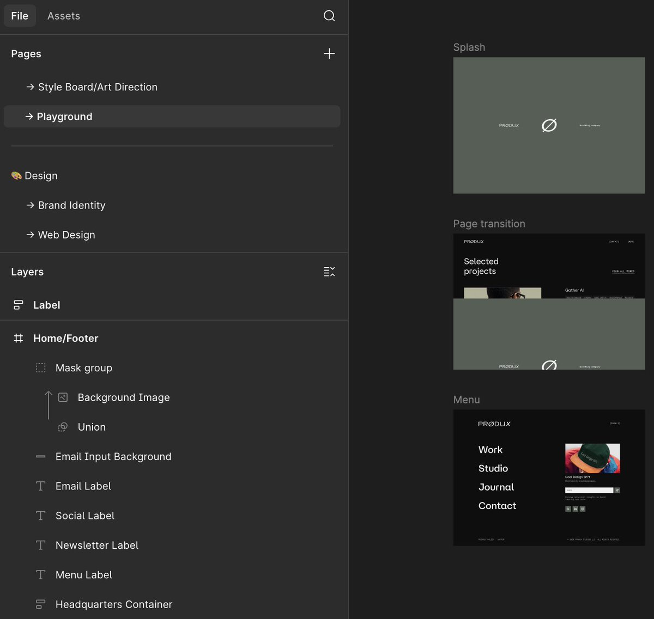Select the Label layer
Image resolution: width=654 pixels, height=619 pixels.
pos(46,305)
